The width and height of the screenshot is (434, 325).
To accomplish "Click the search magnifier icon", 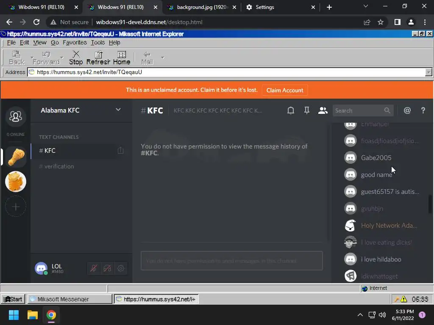I will 387,110.
